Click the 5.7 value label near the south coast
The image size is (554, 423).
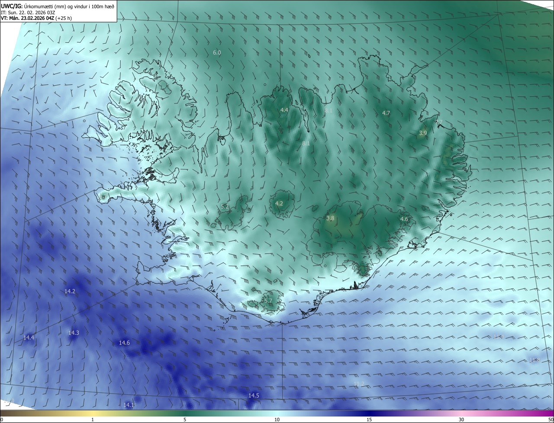tap(268, 301)
